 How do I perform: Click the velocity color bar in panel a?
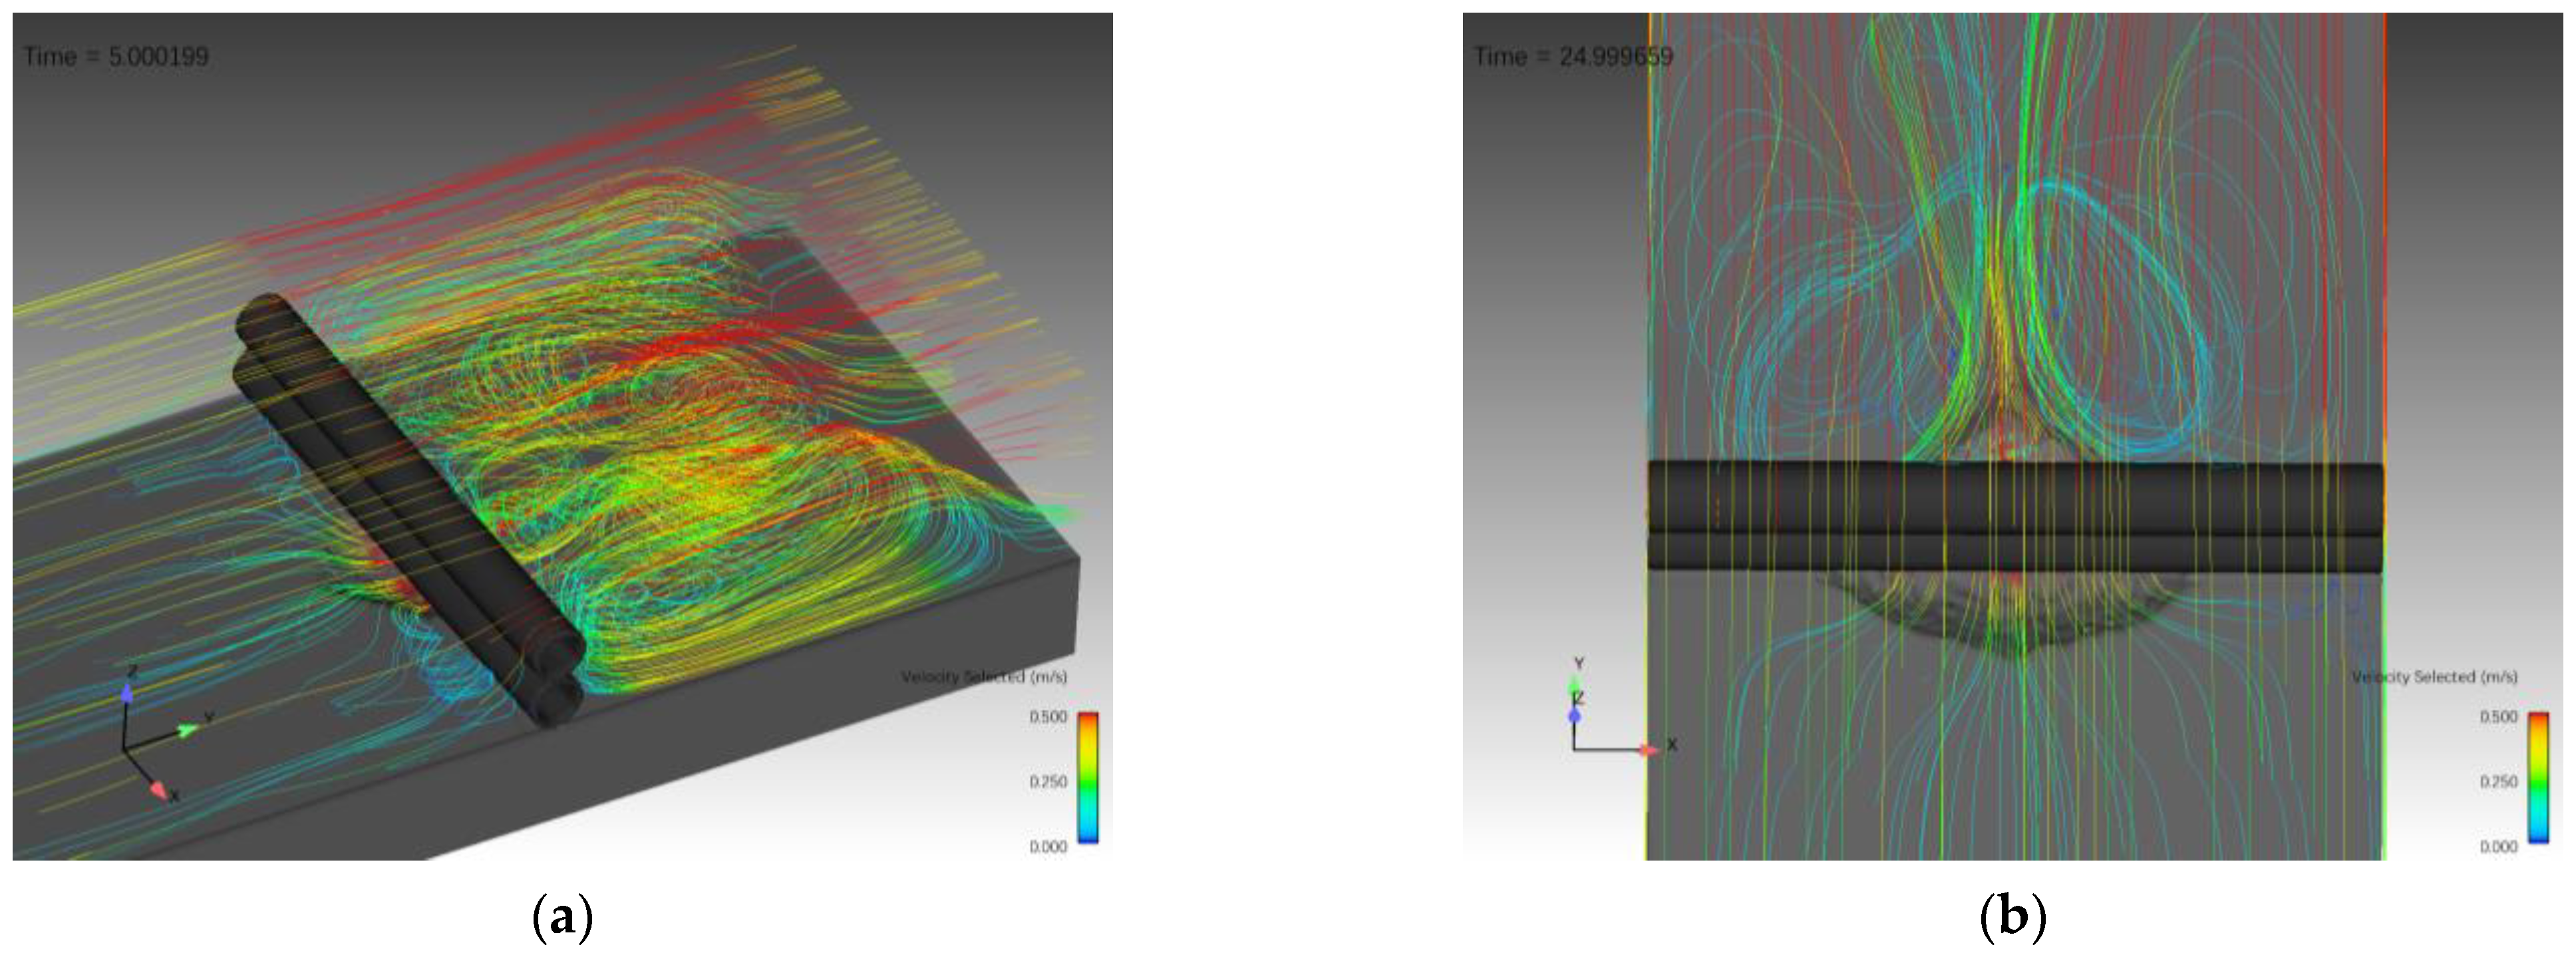(x=1088, y=778)
